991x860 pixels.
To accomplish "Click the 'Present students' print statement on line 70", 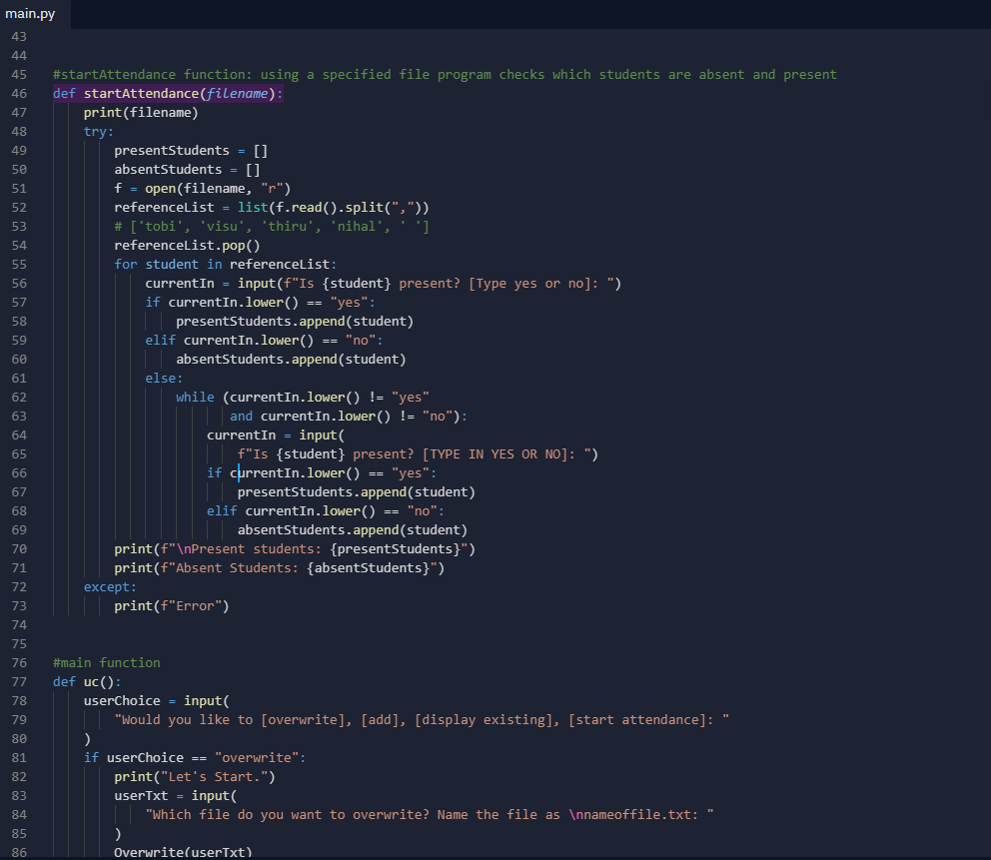I will pos(295,548).
